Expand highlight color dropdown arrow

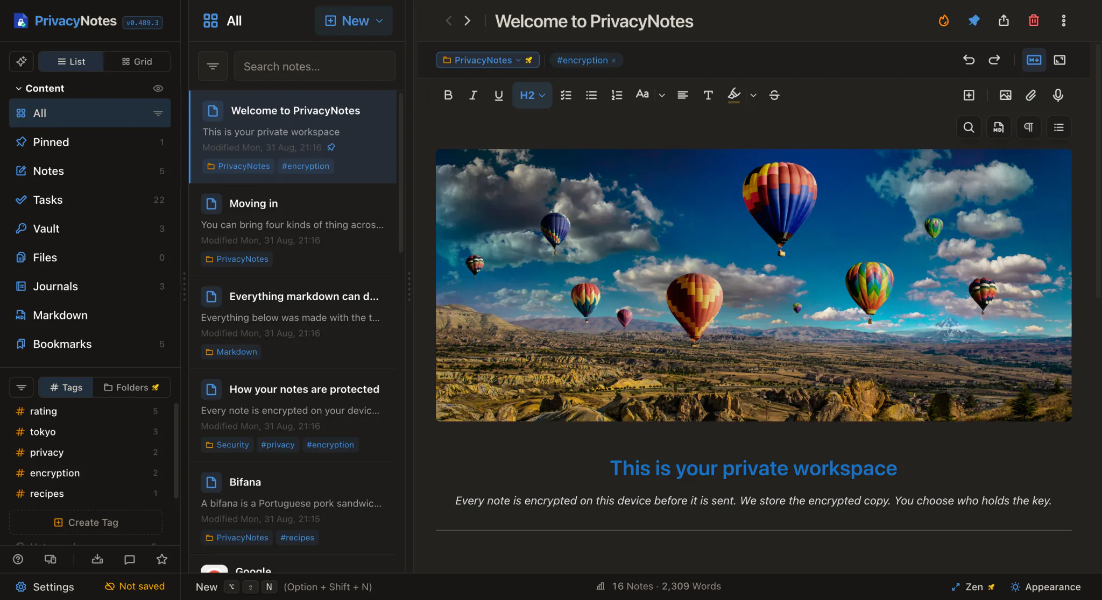(x=753, y=95)
